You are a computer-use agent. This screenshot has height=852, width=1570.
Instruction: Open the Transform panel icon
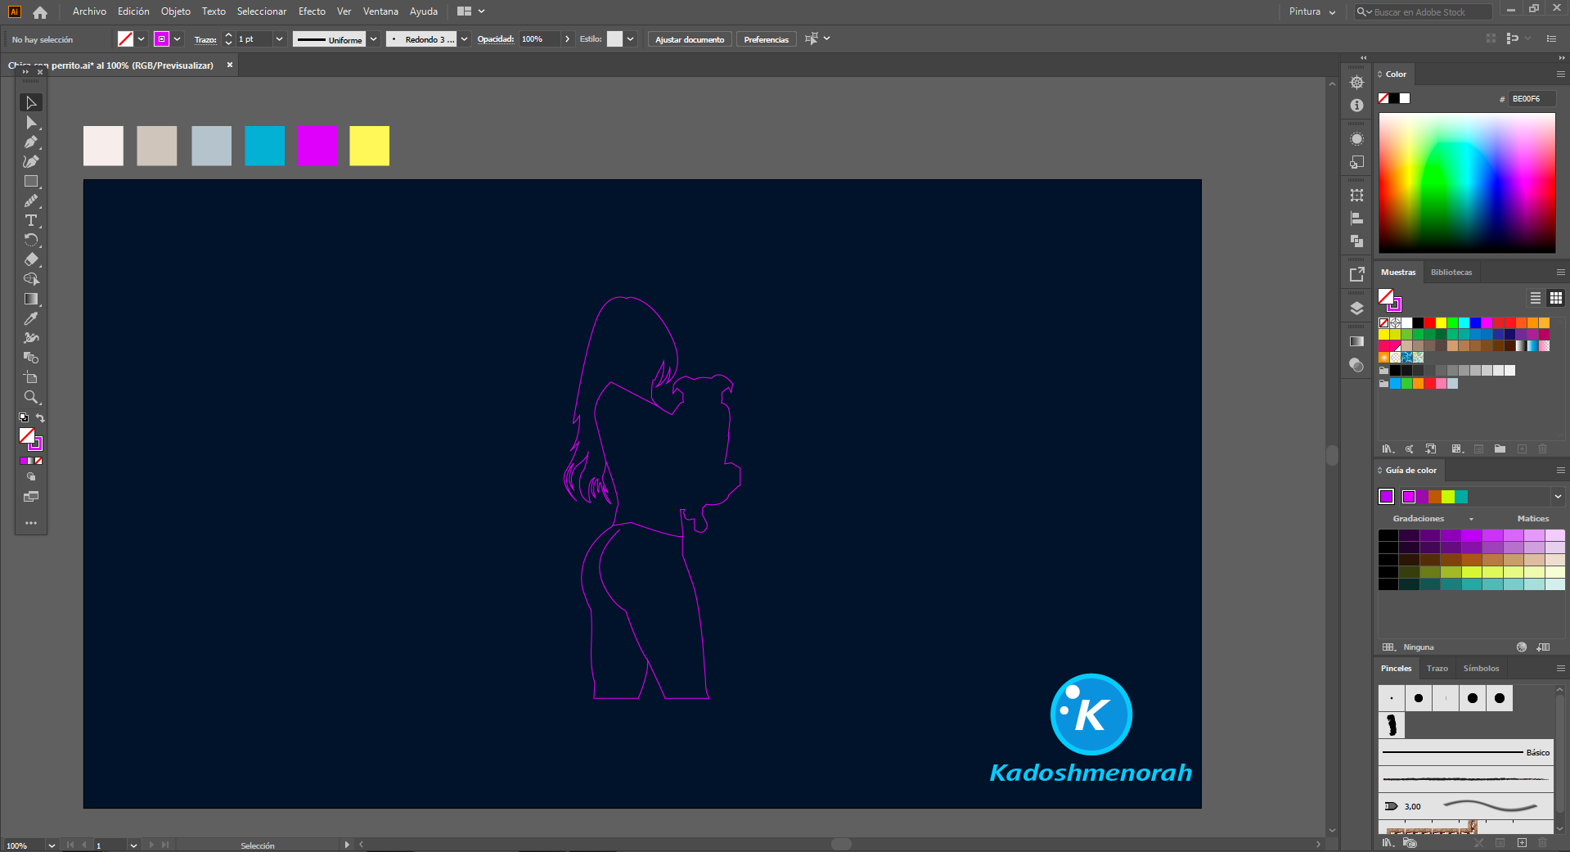[1356, 196]
